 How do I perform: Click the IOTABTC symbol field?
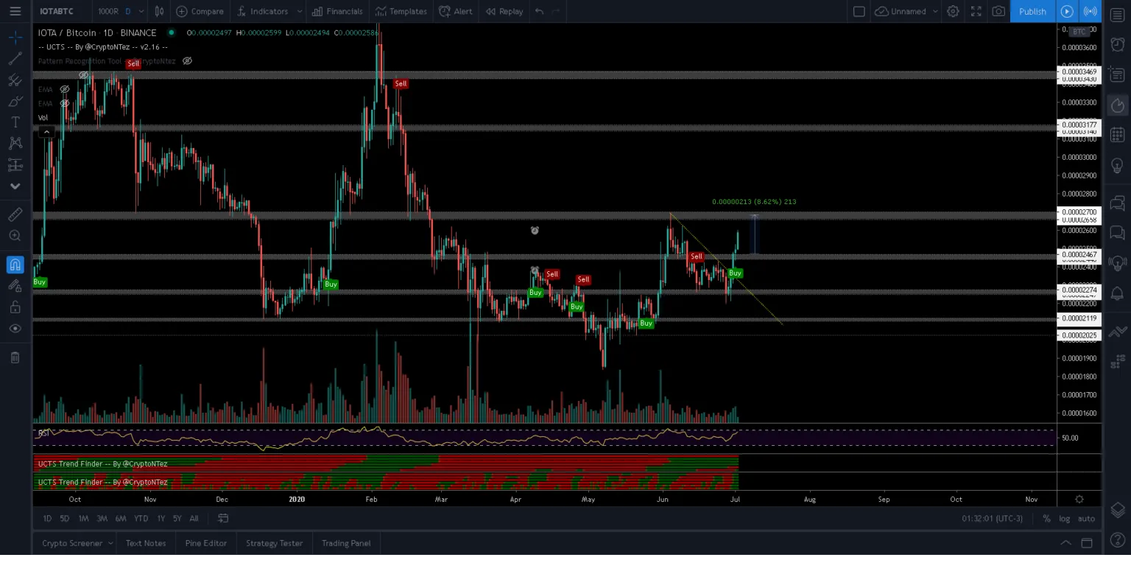point(55,11)
